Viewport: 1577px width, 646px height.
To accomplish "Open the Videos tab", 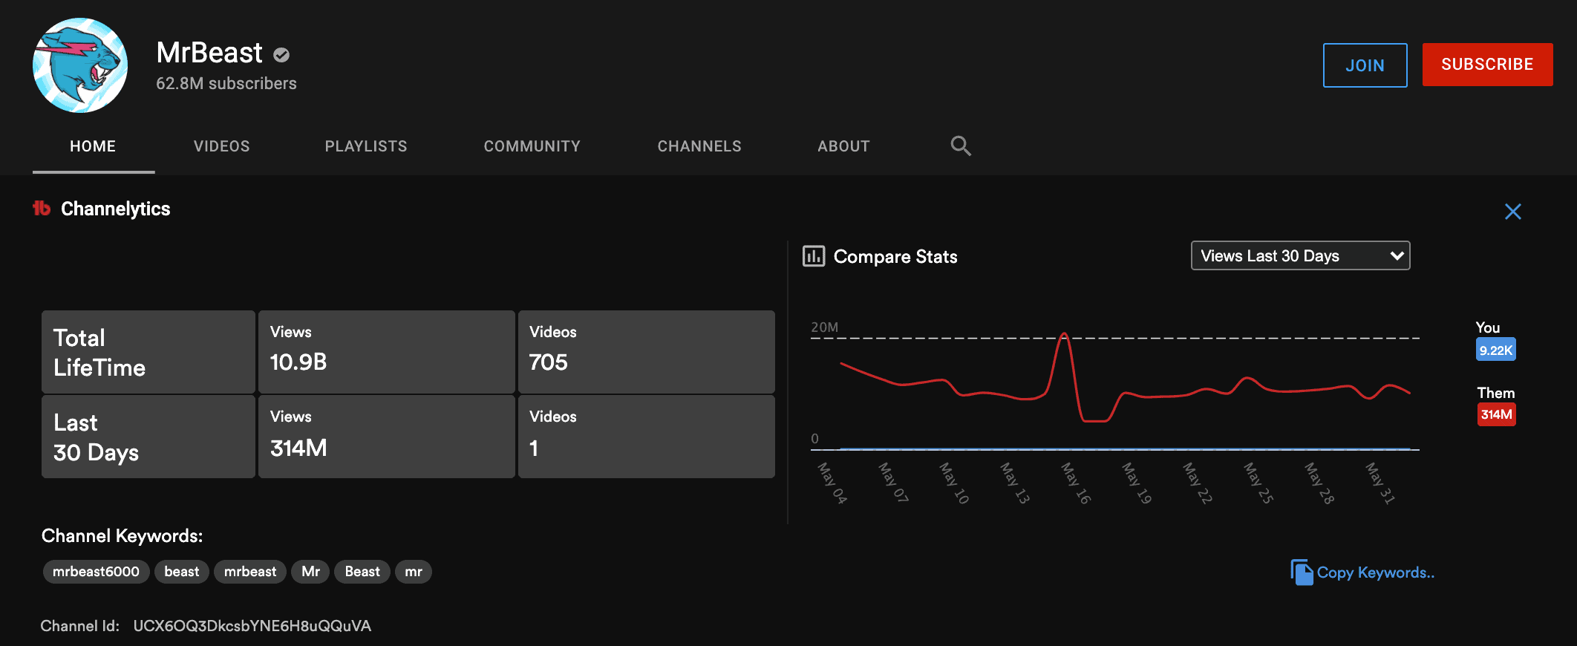I will [222, 146].
